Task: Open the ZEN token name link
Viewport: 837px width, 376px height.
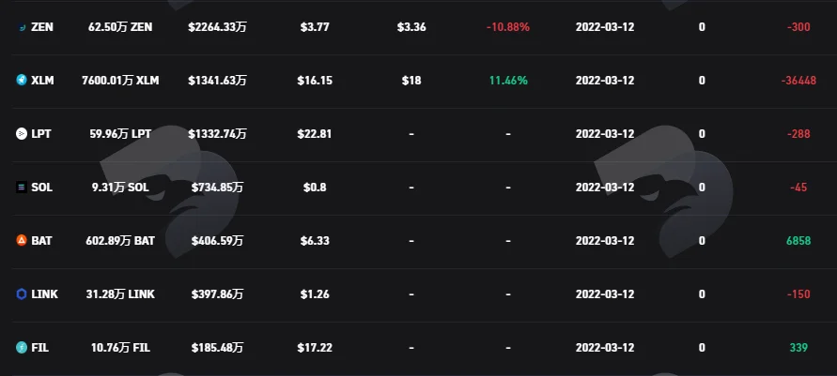Action: [42, 27]
